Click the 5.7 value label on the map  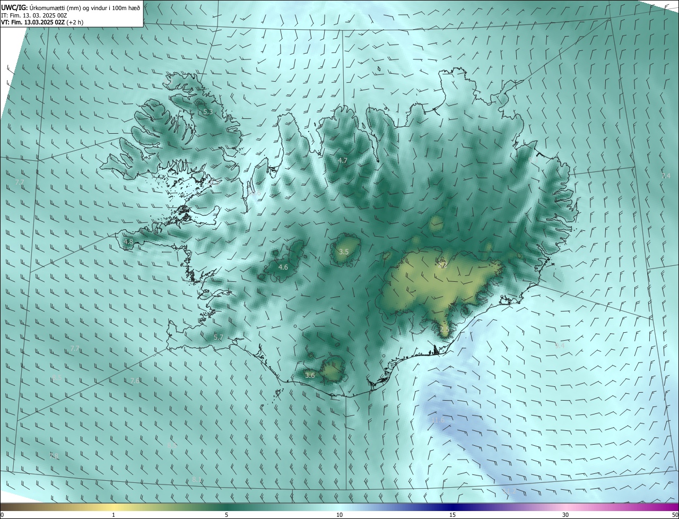[218, 337]
